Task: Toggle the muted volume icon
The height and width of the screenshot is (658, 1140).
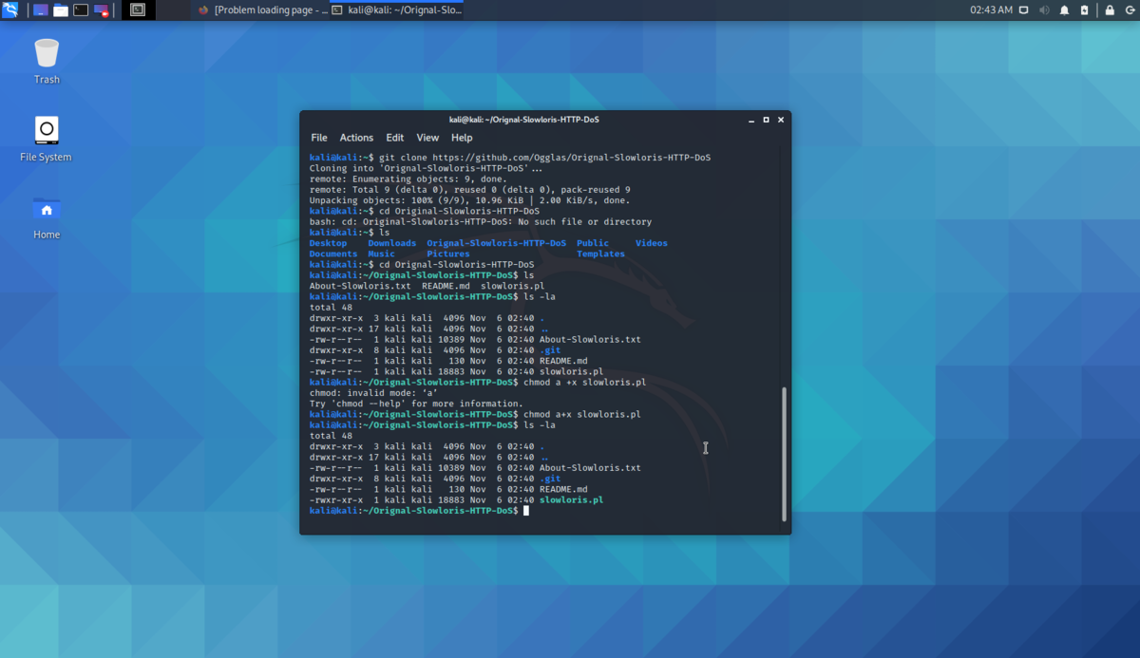Action: (x=1044, y=10)
